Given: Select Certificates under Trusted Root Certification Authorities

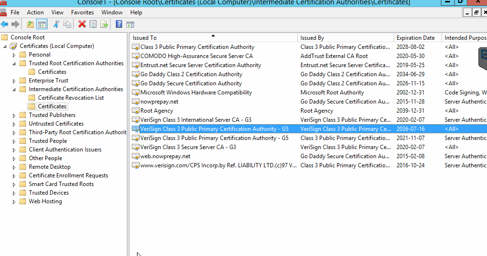Looking at the screenshot, I should coord(52,72).
